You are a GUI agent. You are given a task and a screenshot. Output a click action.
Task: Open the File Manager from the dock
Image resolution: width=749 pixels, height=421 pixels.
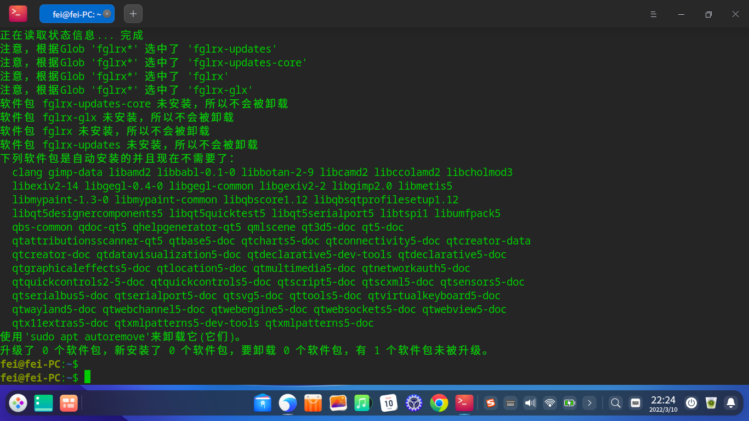pos(263,403)
